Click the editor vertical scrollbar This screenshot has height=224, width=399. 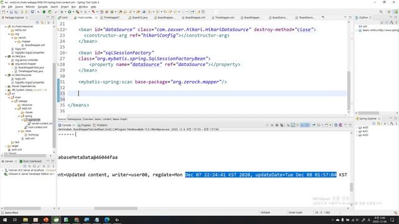click(x=349, y=90)
